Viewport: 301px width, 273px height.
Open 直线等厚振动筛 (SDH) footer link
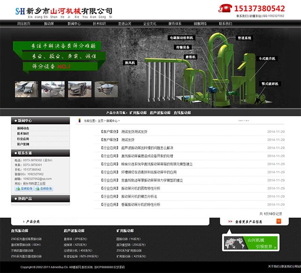click(x=26, y=245)
